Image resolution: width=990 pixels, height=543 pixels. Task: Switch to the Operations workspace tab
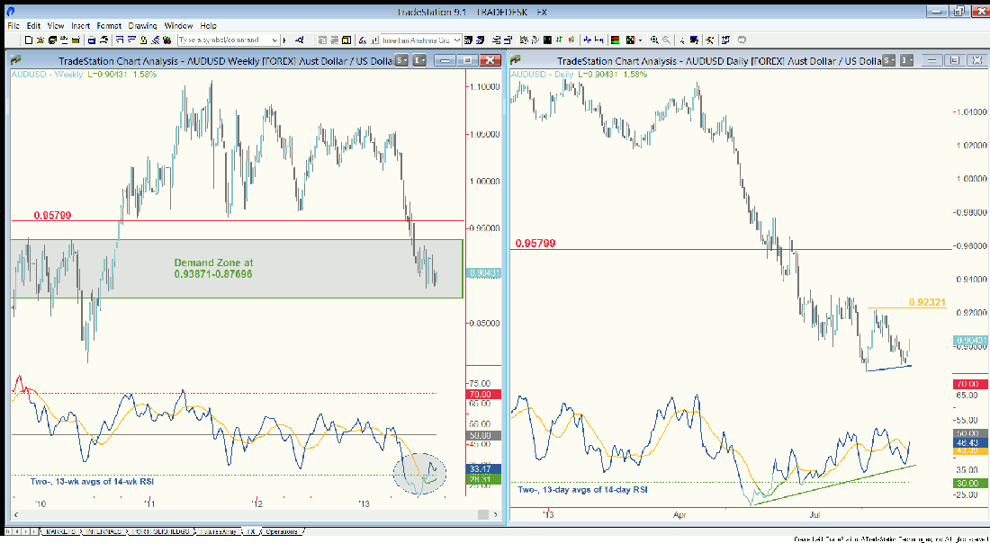coord(281,531)
